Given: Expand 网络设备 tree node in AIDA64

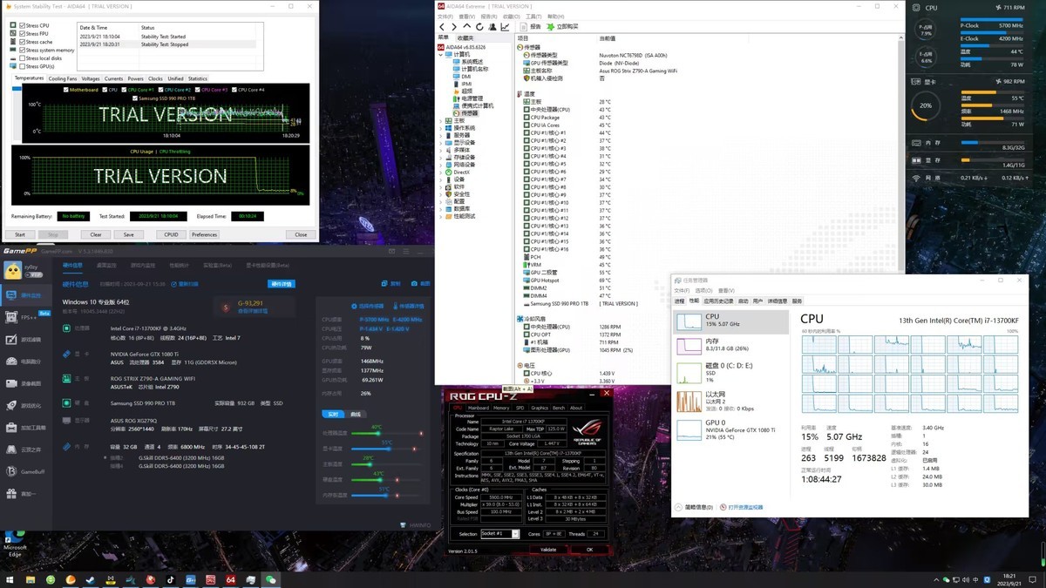Looking at the screenshot, I should [x=441, y=165].
